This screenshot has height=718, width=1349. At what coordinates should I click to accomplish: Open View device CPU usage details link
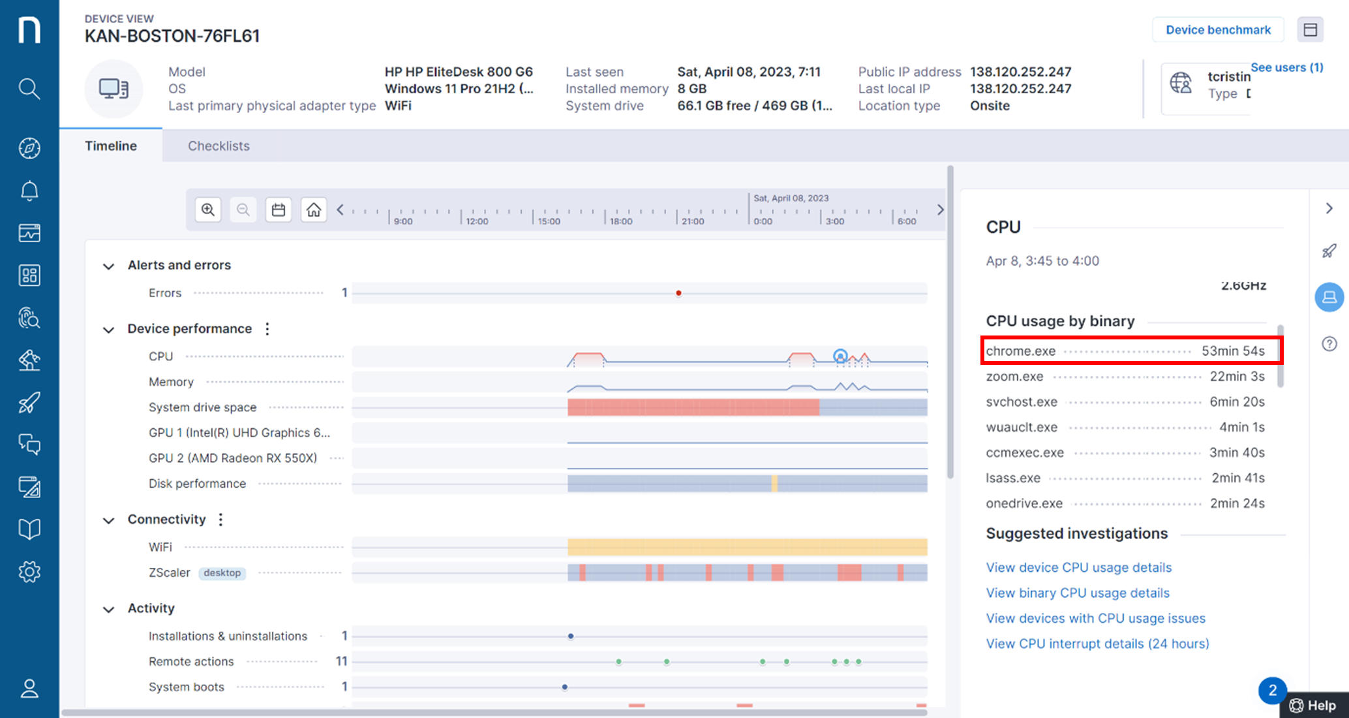1078,567
